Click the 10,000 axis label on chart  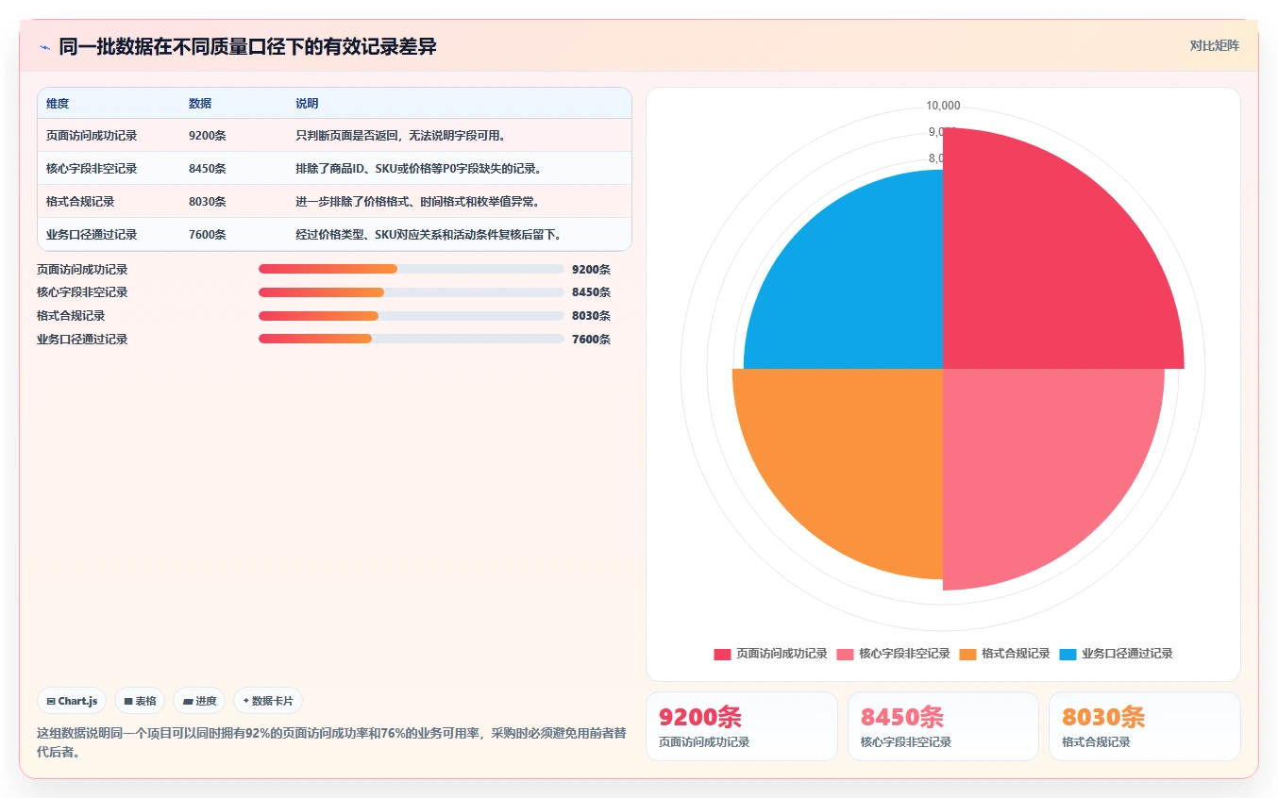(943, 106)
